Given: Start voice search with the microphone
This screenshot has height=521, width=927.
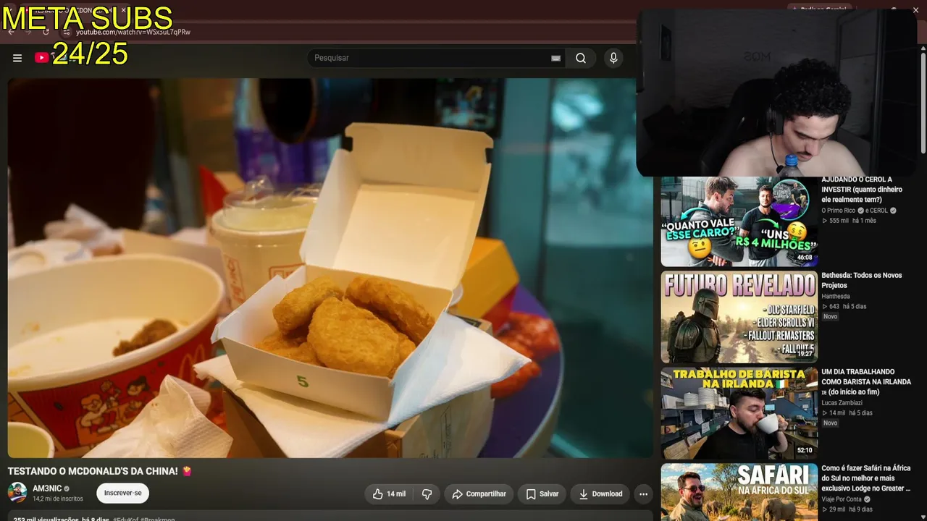Looking at the screenshot, I should (613, 58).
